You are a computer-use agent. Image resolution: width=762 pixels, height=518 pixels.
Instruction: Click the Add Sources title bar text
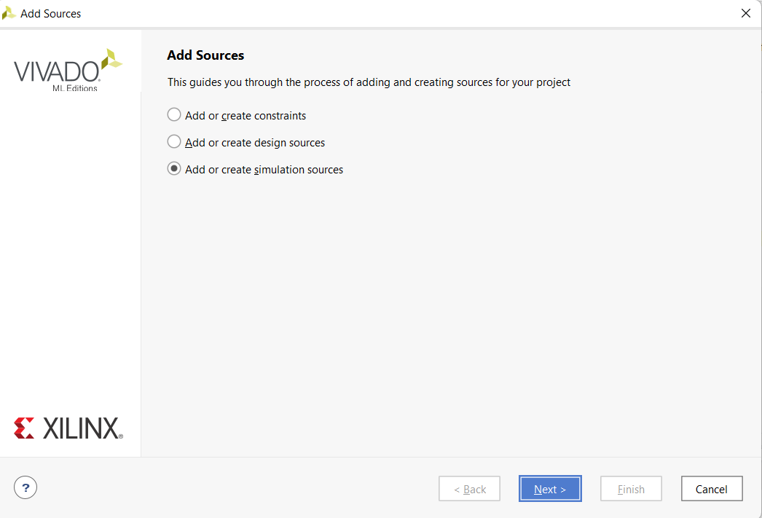coord(50,14)
